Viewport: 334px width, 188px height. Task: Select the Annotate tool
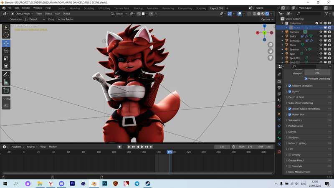pos(6,74)
